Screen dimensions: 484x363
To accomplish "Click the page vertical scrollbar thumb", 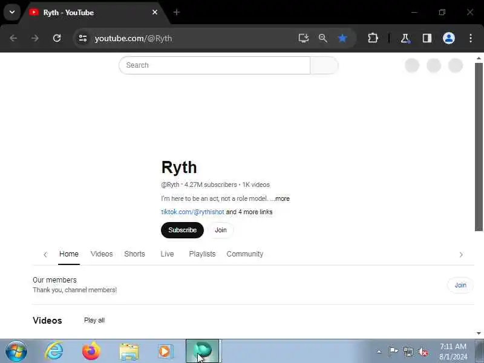I will tap(479, 146).
